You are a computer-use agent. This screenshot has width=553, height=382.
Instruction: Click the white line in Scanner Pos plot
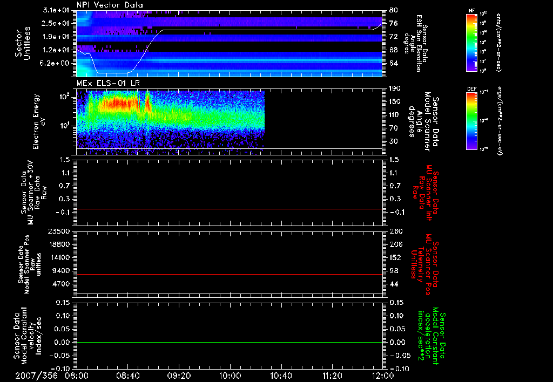[229, 294]
